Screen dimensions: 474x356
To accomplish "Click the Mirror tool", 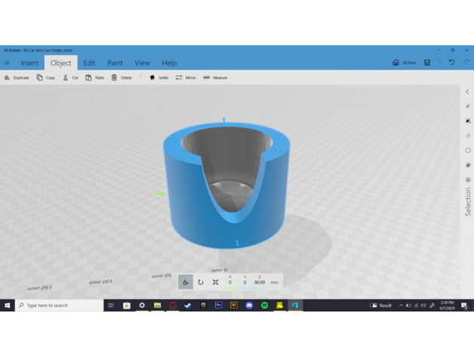I will click(185, 78).
